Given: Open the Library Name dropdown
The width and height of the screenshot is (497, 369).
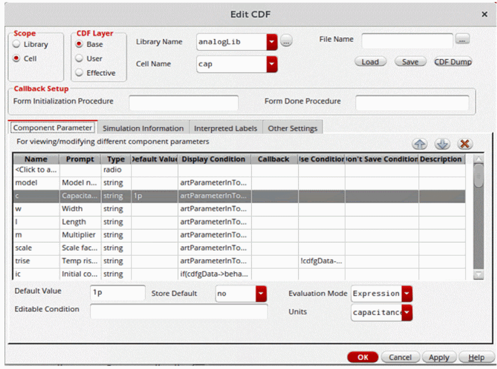Looking at the screenshot, I should (x=271, y=42).
